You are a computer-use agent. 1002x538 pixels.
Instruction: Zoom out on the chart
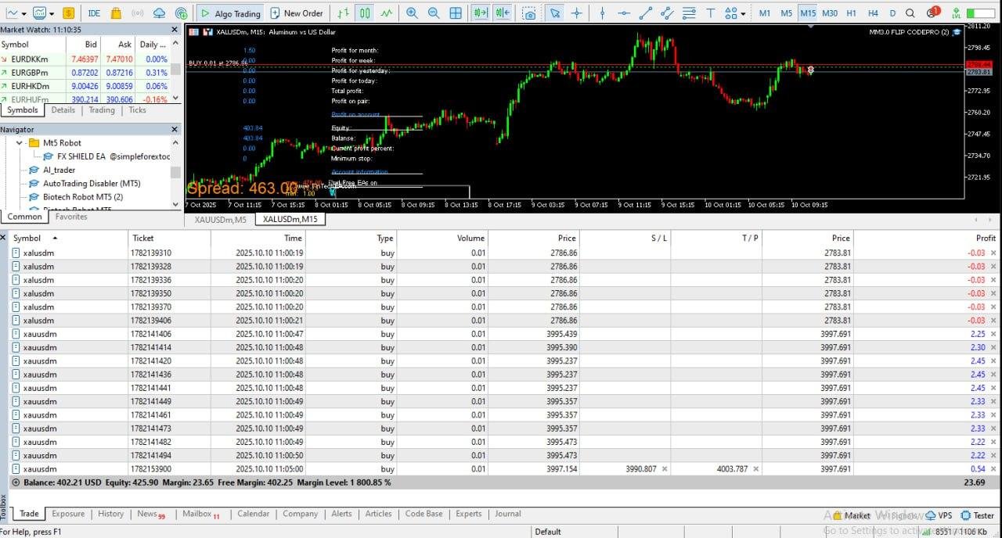434,13
